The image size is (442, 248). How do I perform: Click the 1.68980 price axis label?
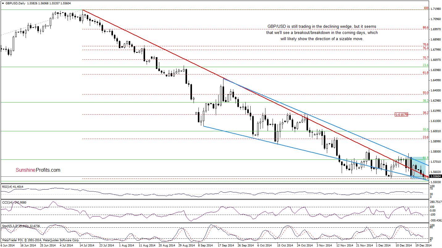click(x=435, y=40)
